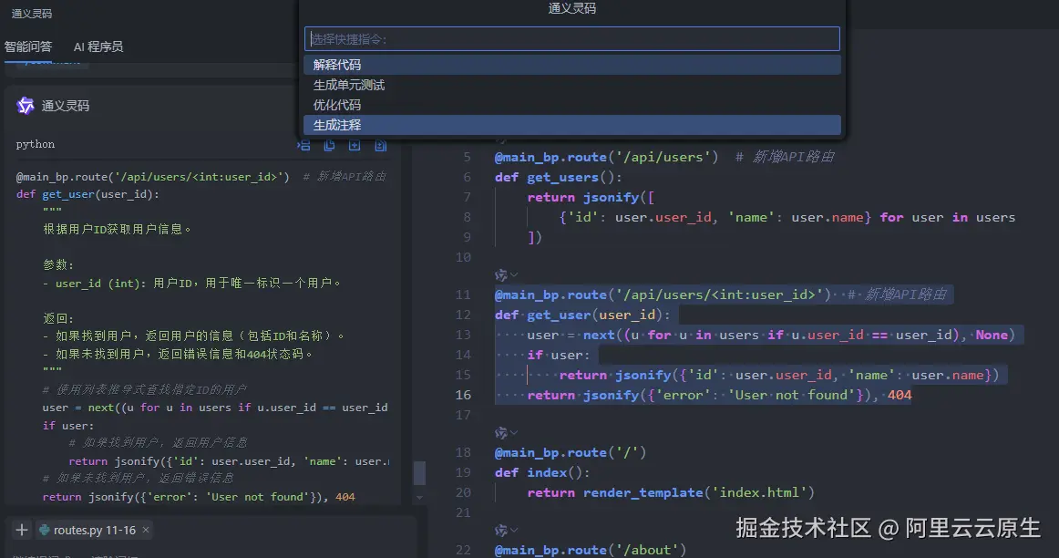Click 'def get_user(user_id):' in chat code
The height and width of the screenshot is (558, 1059).
[87, 194]
